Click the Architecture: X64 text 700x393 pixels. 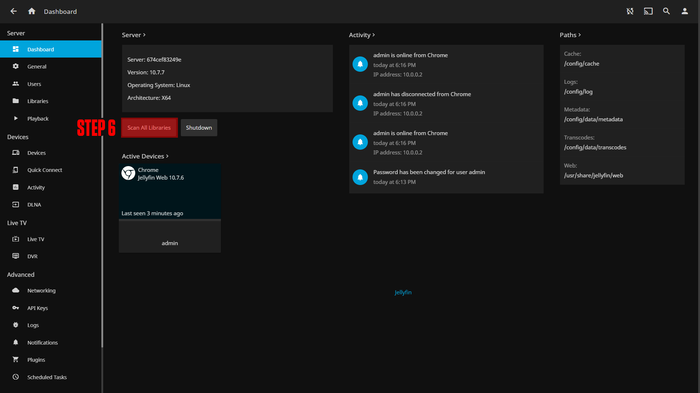(149, 98)
